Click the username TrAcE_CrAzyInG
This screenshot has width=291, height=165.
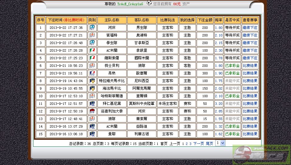130,4
